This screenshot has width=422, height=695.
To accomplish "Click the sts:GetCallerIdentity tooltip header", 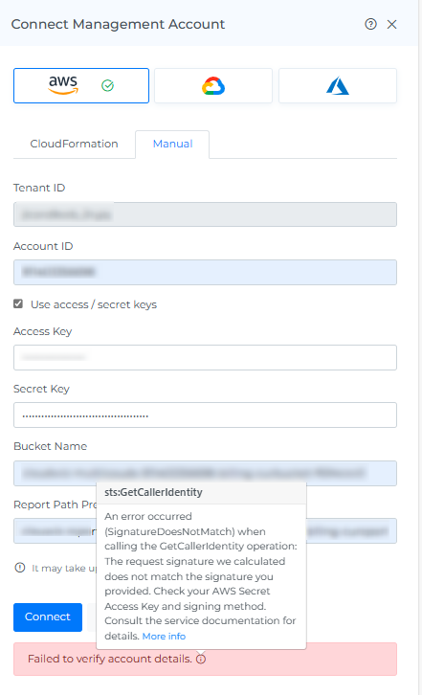I will (201, 492).
